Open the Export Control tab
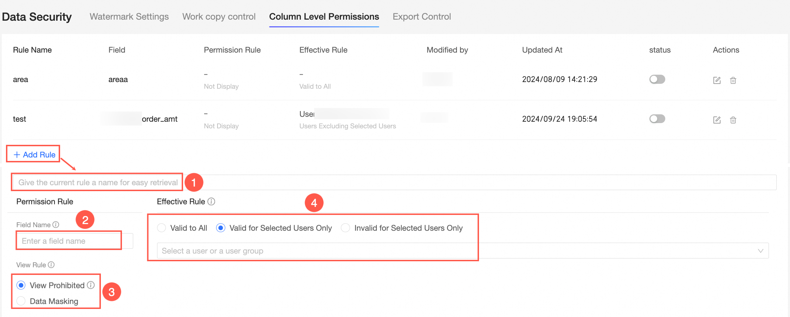This screenshot has height=317, width=790. tap(422, 16)
